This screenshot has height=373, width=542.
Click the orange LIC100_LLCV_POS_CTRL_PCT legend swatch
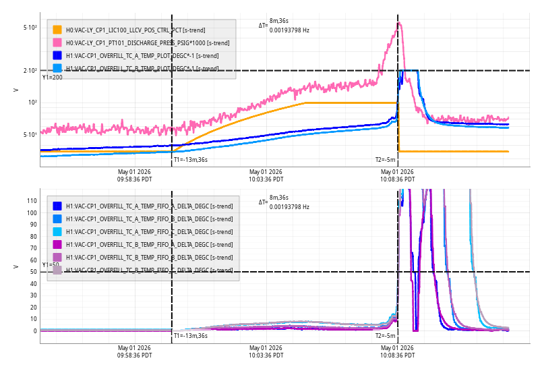57,30
